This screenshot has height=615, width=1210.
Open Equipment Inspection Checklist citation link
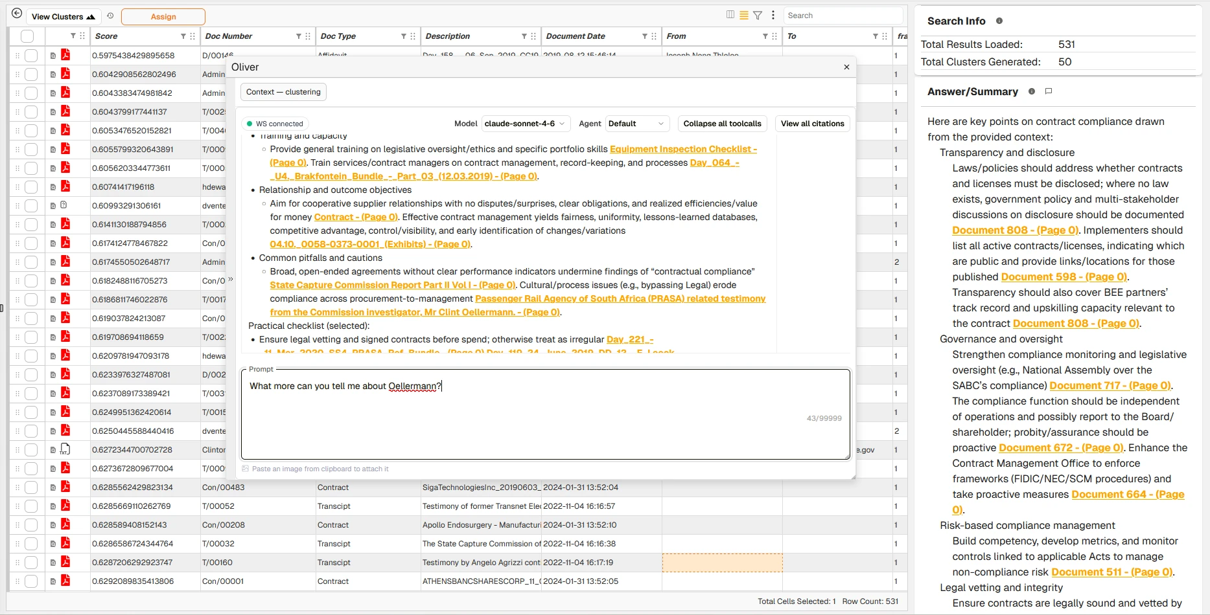(x=683, y=149)
